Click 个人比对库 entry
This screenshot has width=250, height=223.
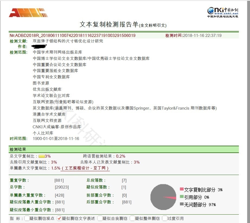[43, 133]
